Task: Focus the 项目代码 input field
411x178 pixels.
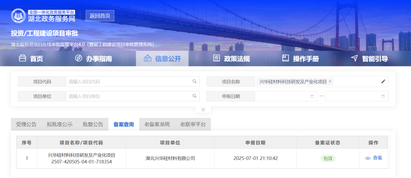Action: 133,82
